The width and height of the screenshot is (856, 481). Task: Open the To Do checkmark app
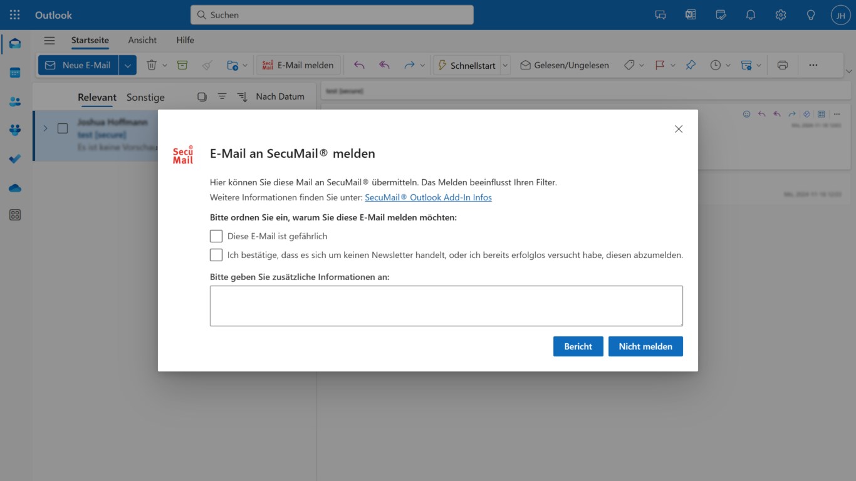point(15,159)
